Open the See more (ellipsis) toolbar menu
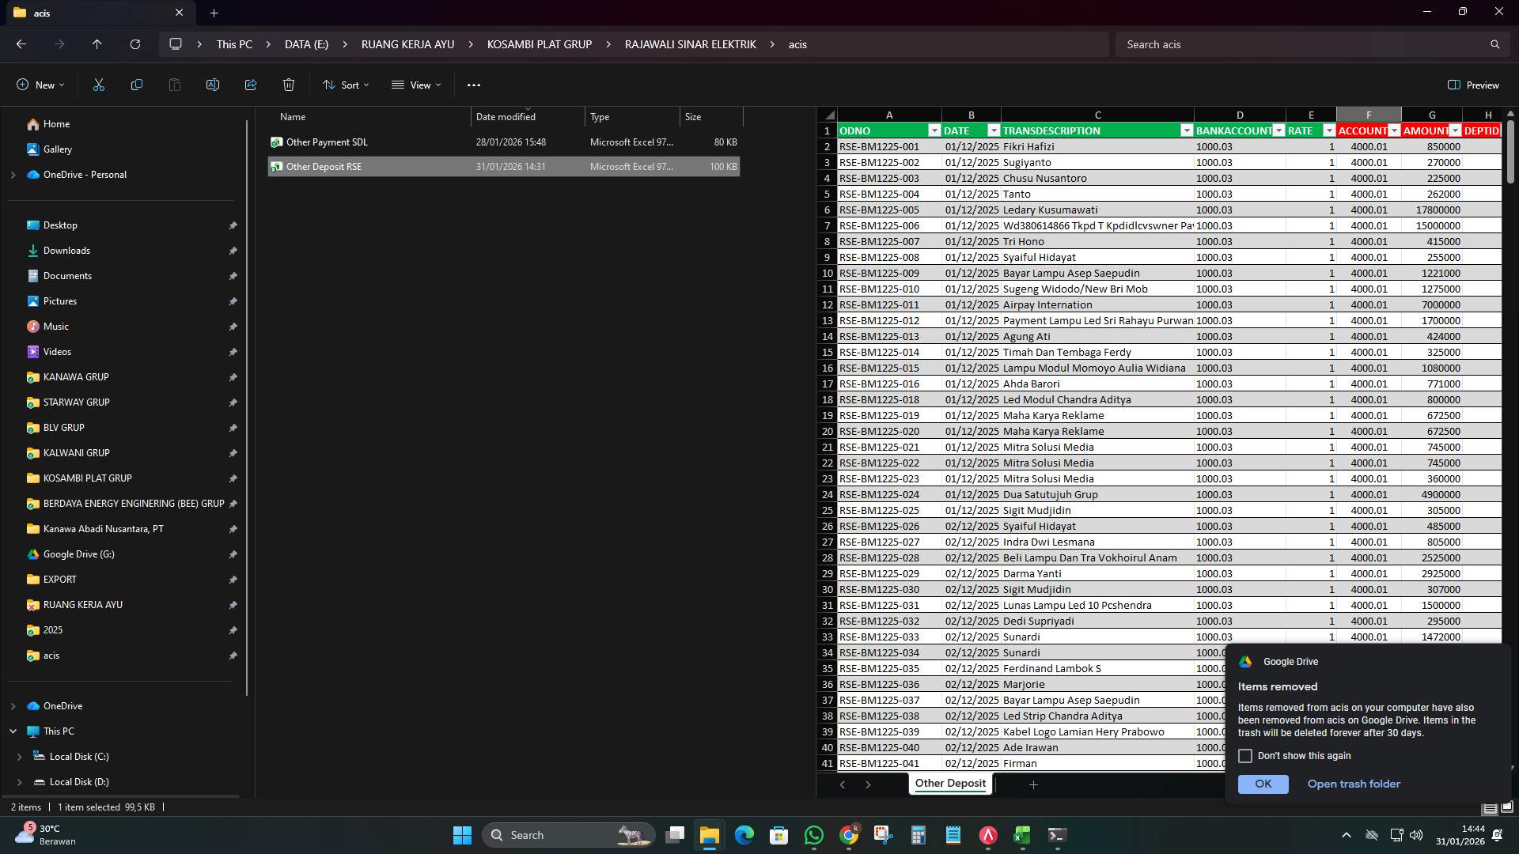1519x854 pixels. [x=474, y=85]
